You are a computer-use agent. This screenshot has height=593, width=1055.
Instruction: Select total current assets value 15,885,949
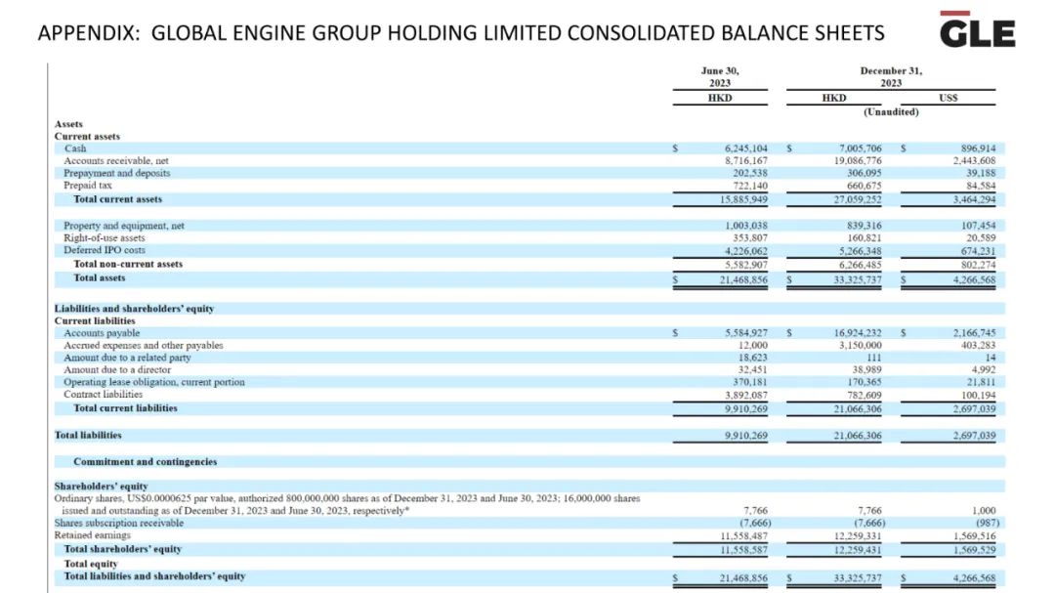tap(743, 199)
